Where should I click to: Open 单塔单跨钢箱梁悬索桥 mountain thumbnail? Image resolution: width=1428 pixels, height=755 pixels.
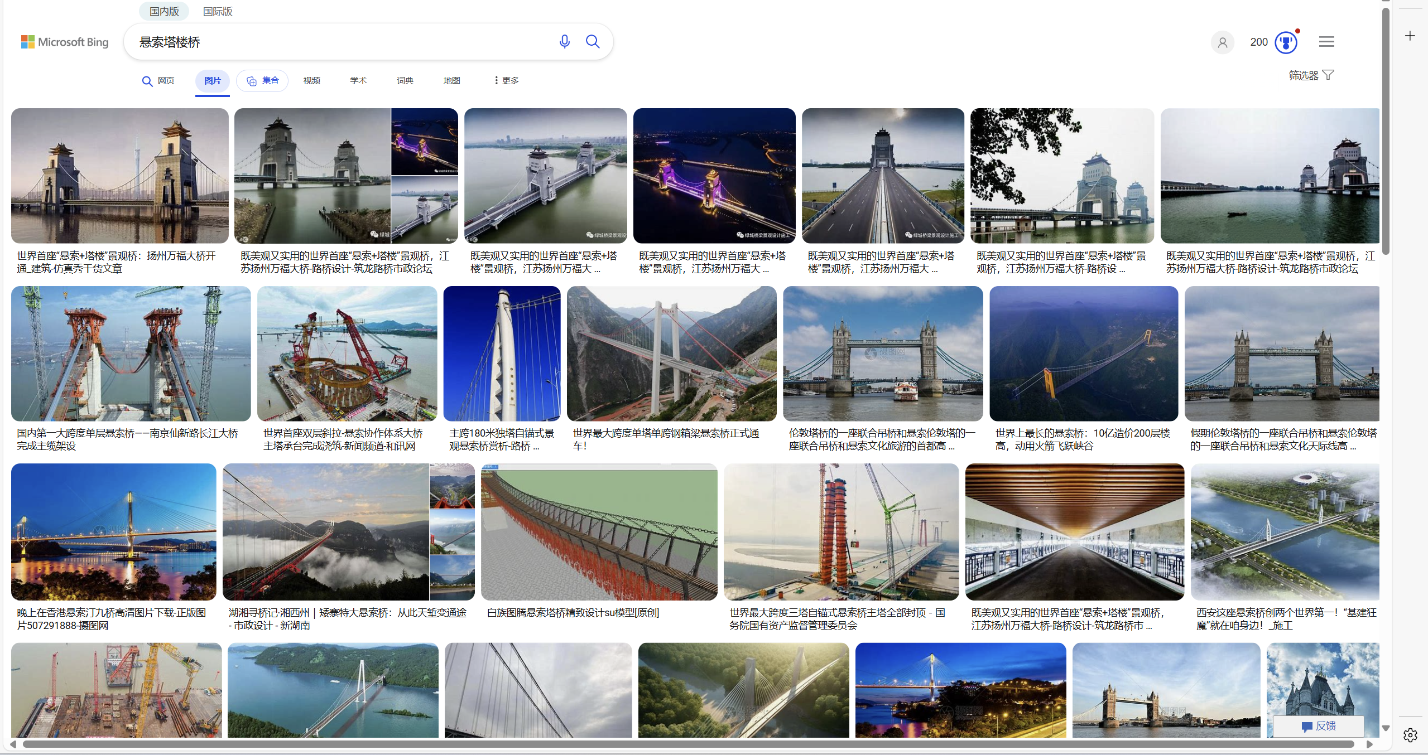point(671,354)
